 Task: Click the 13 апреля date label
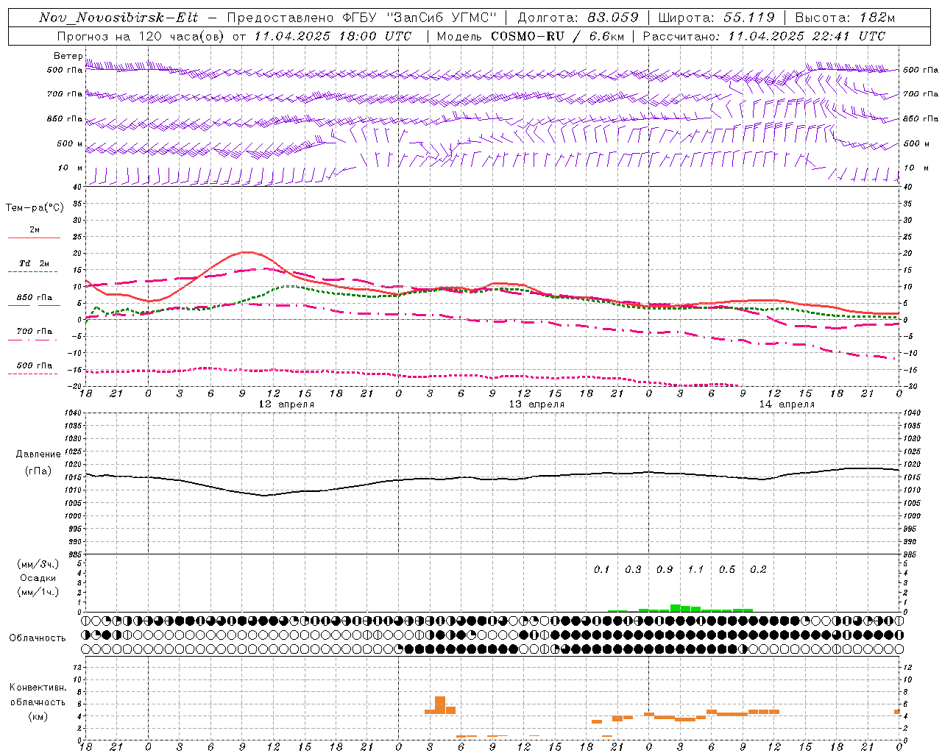pyautogui.click(x=536, y=404)
